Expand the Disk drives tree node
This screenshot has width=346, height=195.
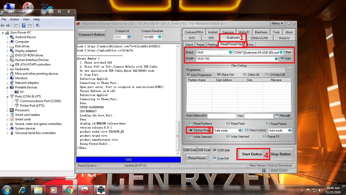tap(8, 46)
